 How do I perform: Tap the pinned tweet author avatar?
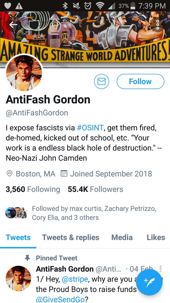coord(18,278)
